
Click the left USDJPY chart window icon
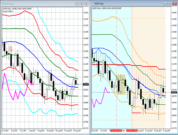(x=3, y=4)
